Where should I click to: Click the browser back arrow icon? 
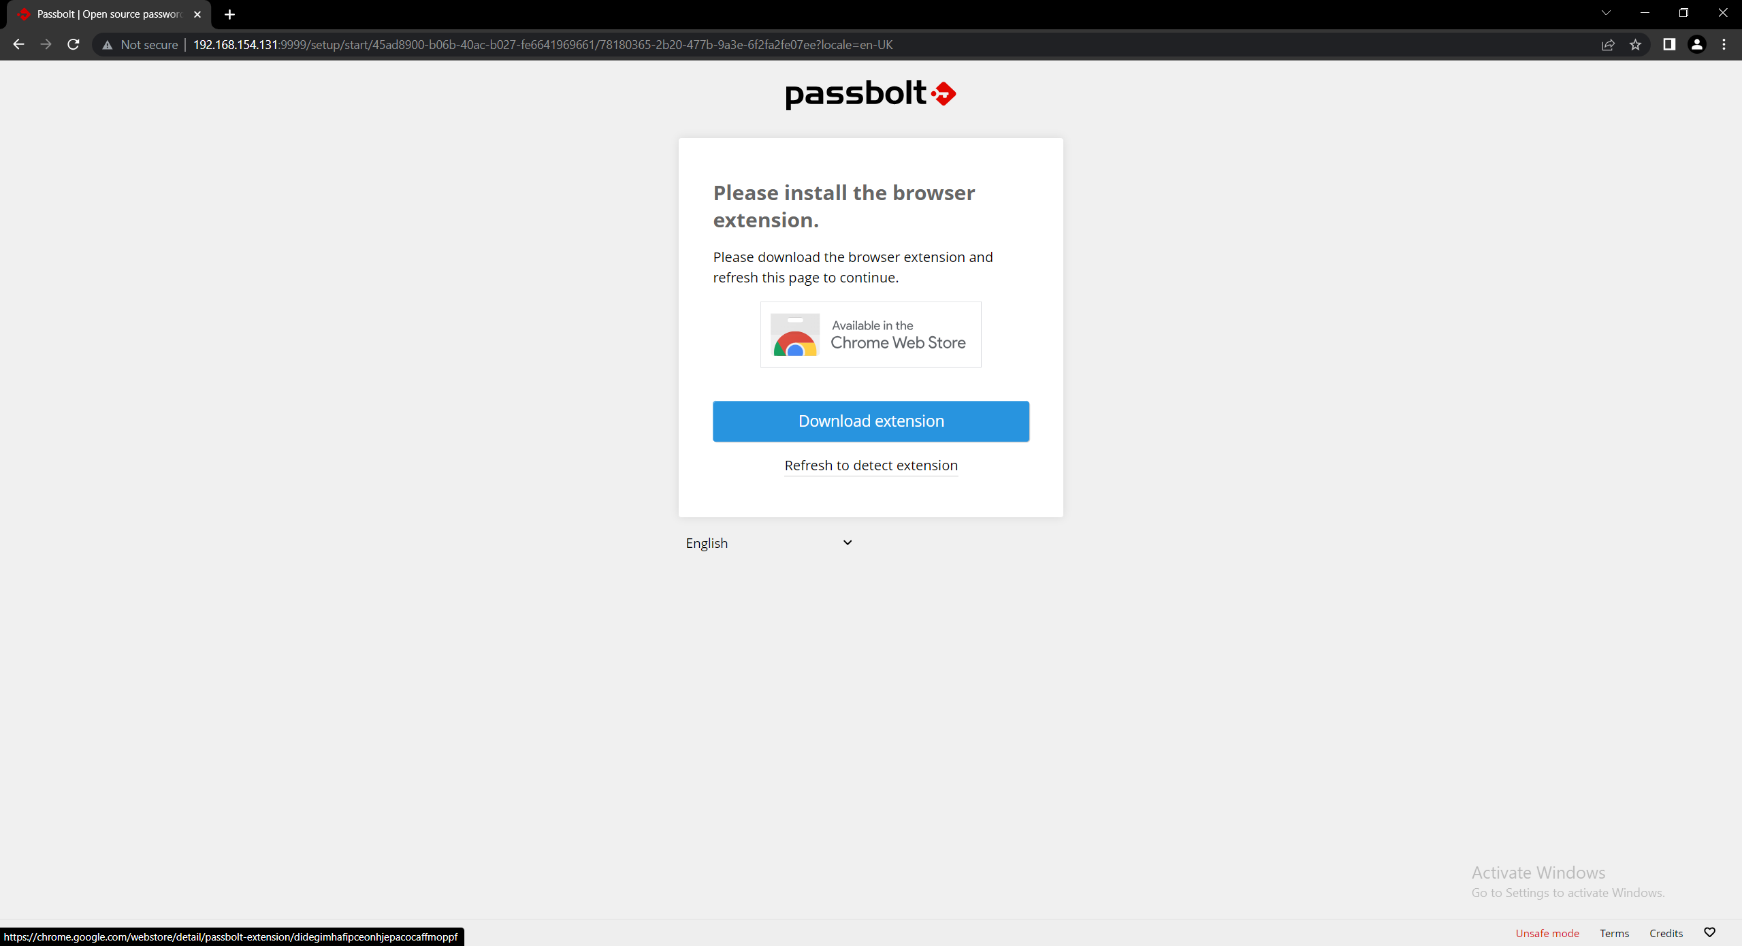coord(18,44)
